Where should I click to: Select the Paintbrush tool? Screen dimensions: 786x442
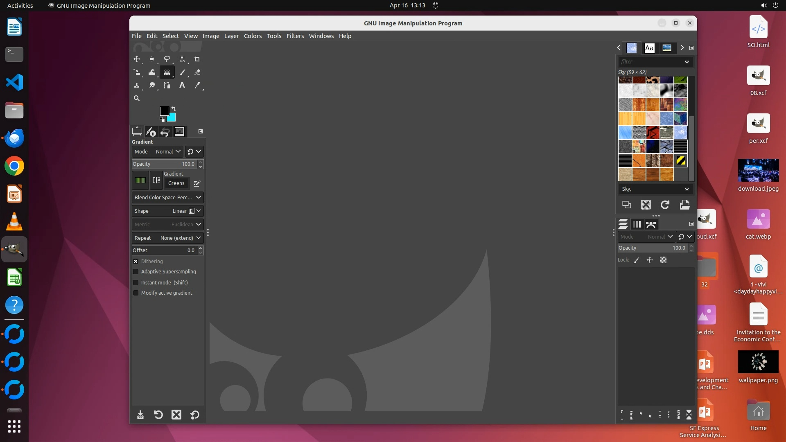click(x=182, y=72)
